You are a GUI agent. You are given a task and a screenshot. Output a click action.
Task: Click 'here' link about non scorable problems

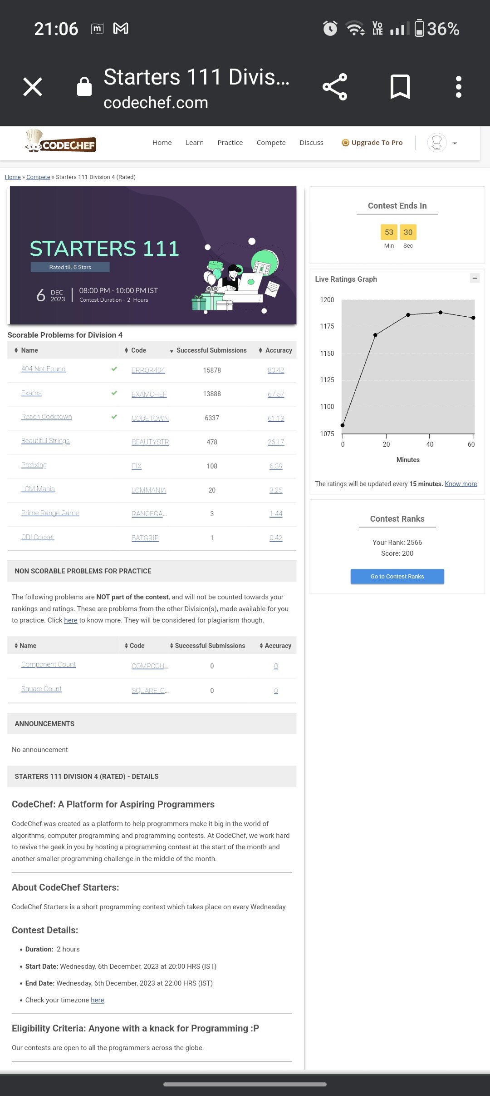click(x=71, y=620)
